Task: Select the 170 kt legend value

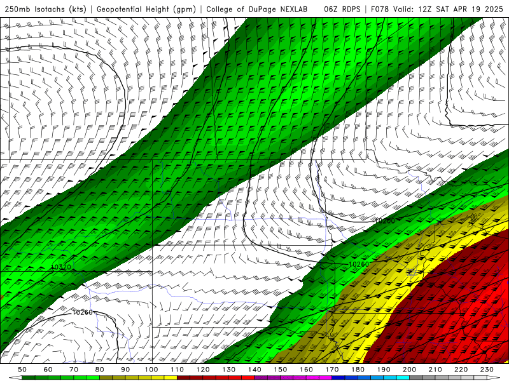Action: [332, 370]
